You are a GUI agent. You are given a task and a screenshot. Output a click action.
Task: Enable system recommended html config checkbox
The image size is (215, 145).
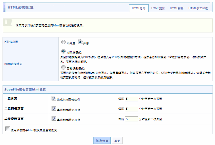(8, 129)
